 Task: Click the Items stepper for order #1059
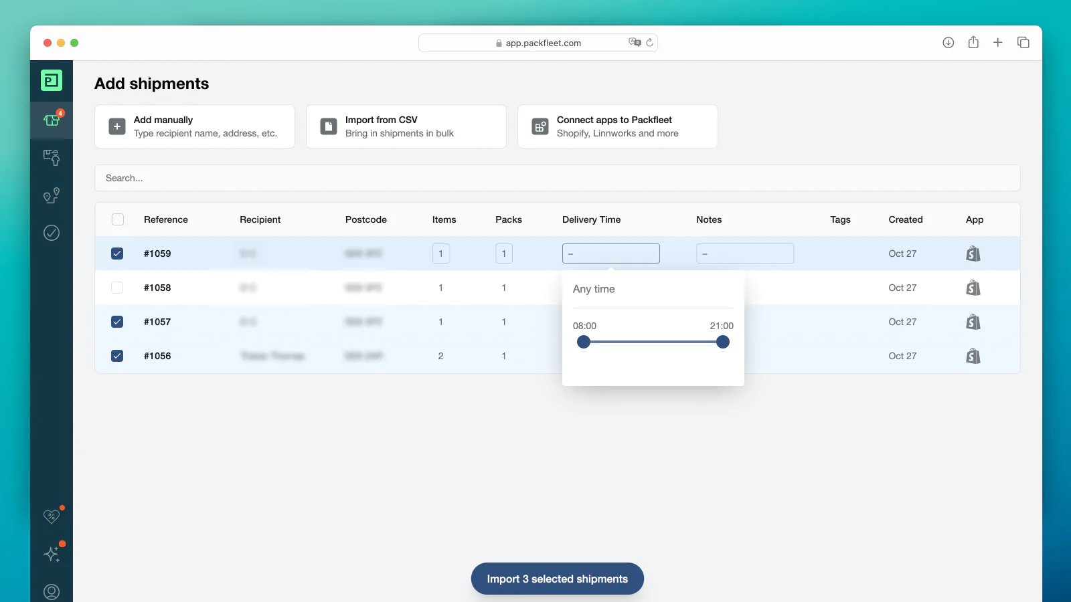point(440,254)
